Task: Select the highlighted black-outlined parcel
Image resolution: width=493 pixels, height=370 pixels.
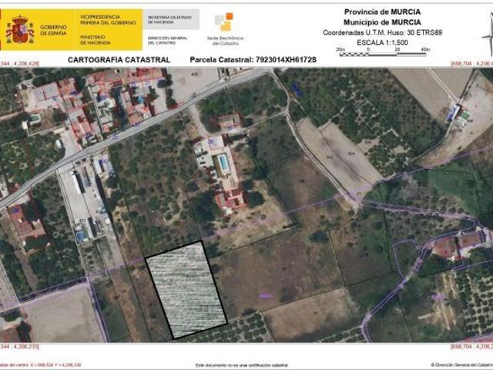Action: pyautogui.click(x=186, y=290)
